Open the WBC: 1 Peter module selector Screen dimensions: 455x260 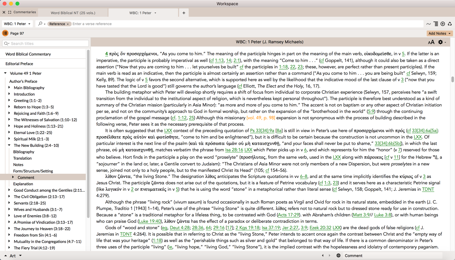click(17, 24)
